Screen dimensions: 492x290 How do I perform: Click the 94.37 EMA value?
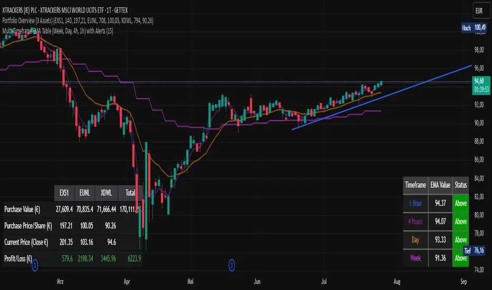coord(440,203)
